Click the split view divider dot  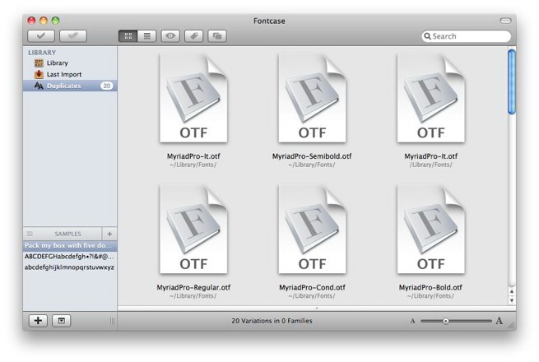[317, 308]
